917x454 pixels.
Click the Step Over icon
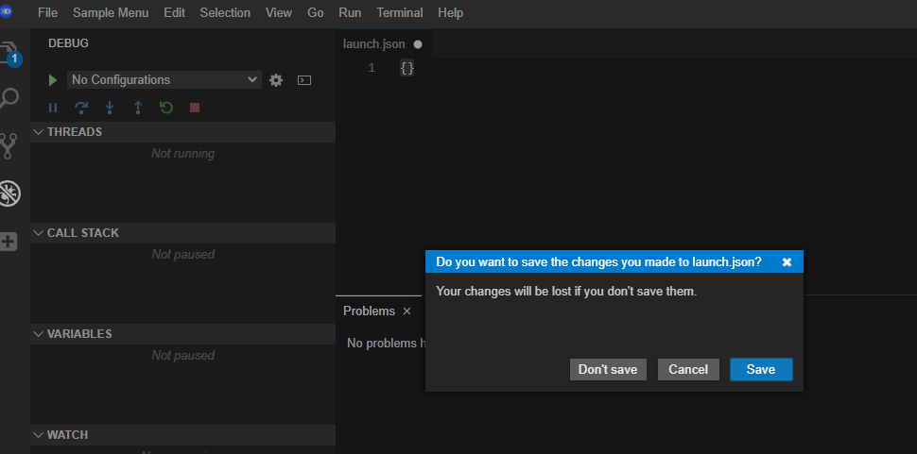(x=81, y=108)
